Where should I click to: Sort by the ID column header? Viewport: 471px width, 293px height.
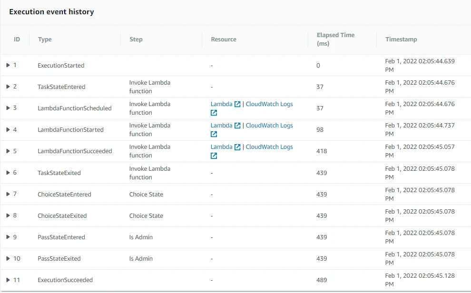[x=17, y=39]
